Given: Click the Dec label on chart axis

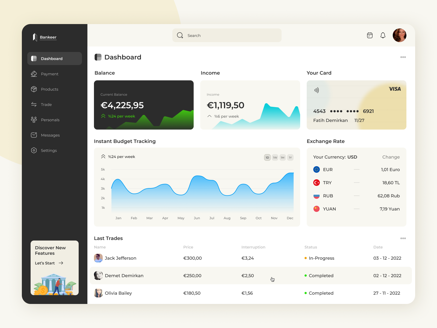Looking at the screenshot, I should [x=290, y=218].
